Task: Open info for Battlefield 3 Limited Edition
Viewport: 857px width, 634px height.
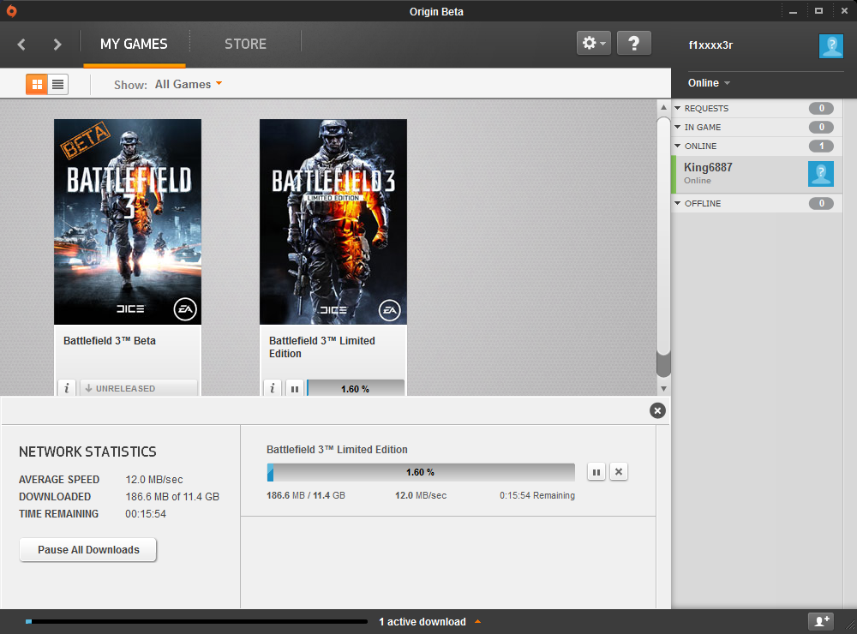Action: pyautogui.click(x=273, y=388)
